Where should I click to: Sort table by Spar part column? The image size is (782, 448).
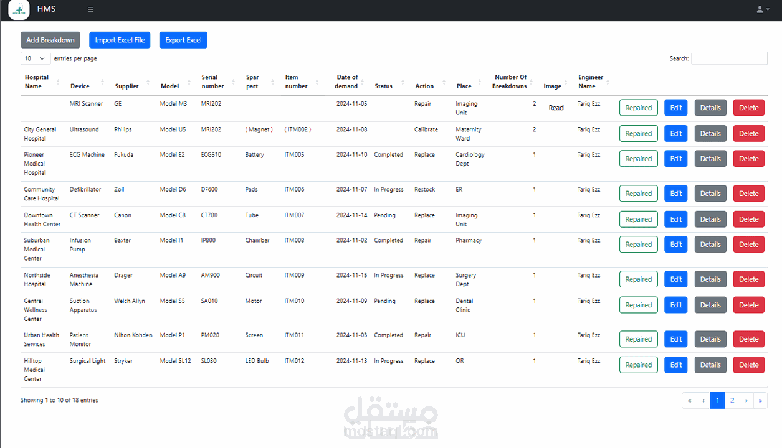(261, 82)
